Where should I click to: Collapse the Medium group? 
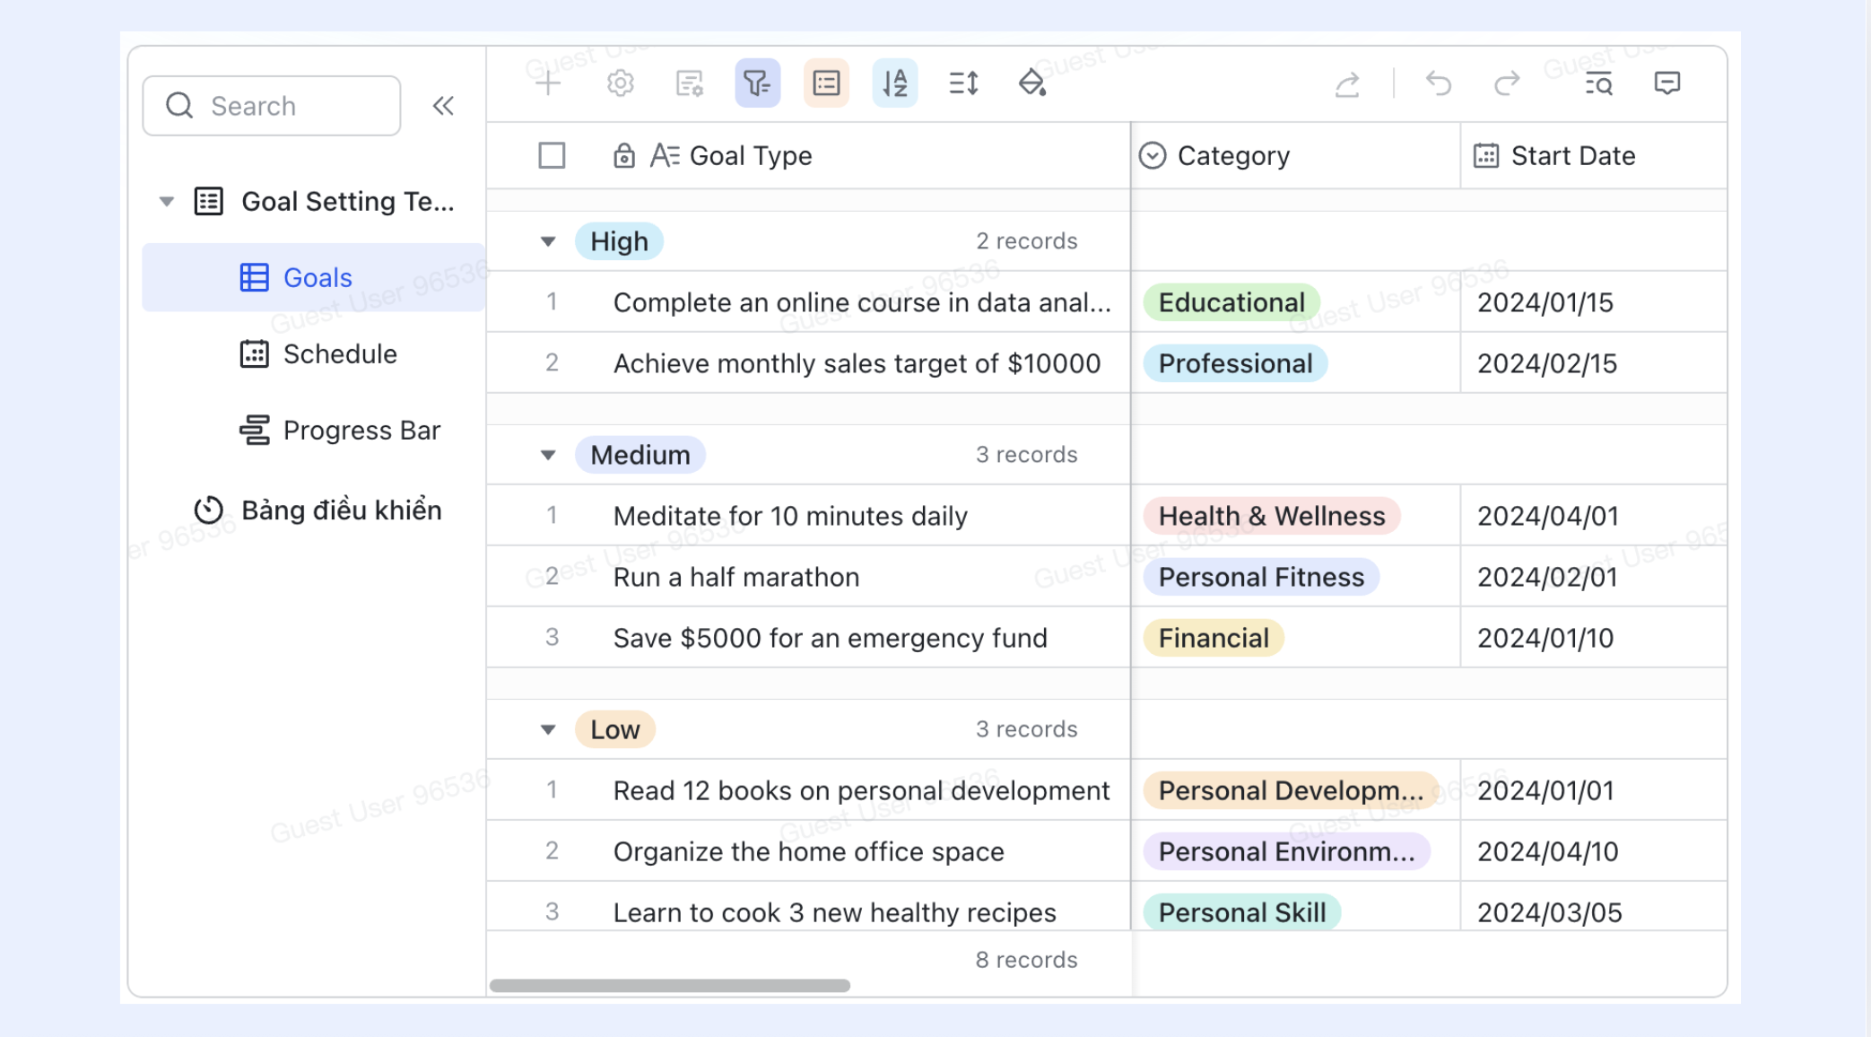[x=548, y=455]
